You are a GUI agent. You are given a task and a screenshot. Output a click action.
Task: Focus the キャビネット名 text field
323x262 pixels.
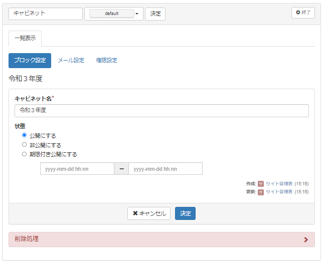161,111
